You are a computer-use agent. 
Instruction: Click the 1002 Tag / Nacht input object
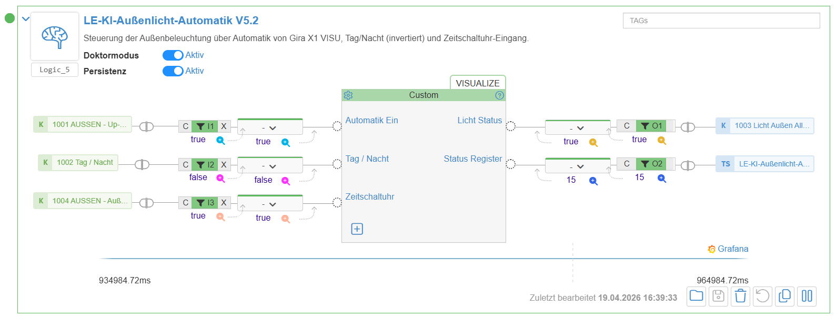click(78, 163)
